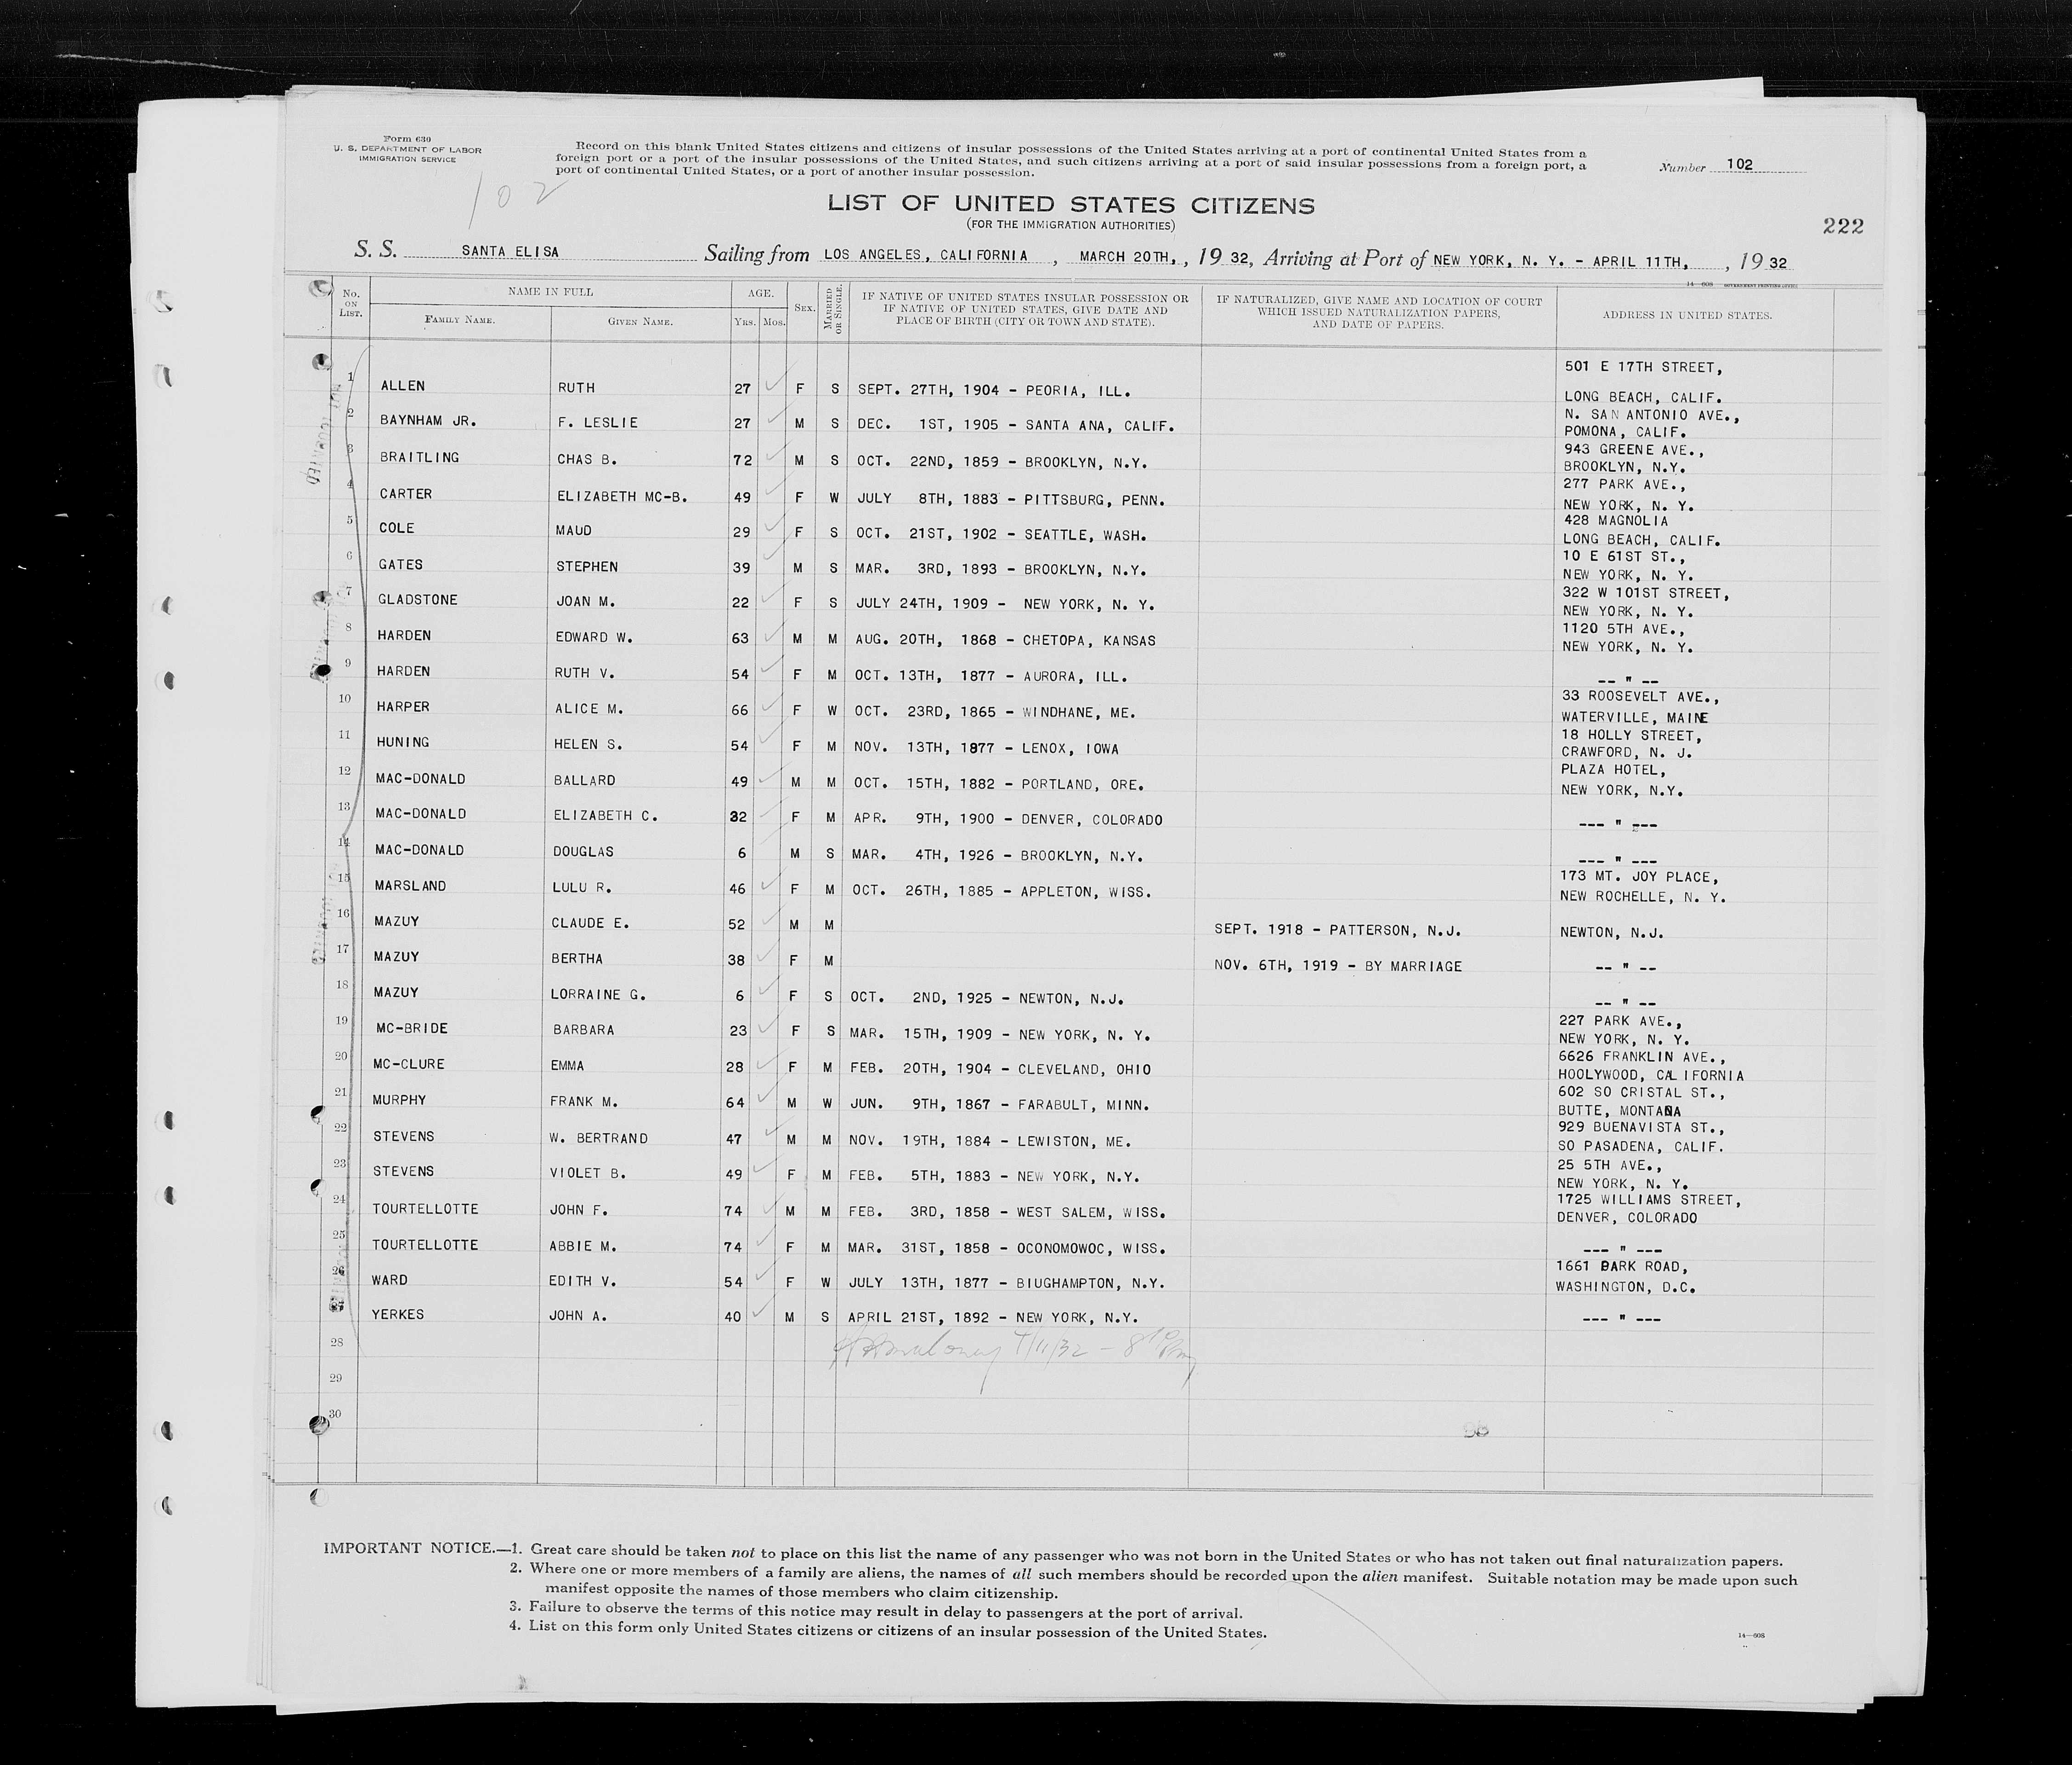Screen dimensions: 2072x1765
Task: Click column header 'ADDRESS IN UNITED STATES.'
Action: point(1687,315)
